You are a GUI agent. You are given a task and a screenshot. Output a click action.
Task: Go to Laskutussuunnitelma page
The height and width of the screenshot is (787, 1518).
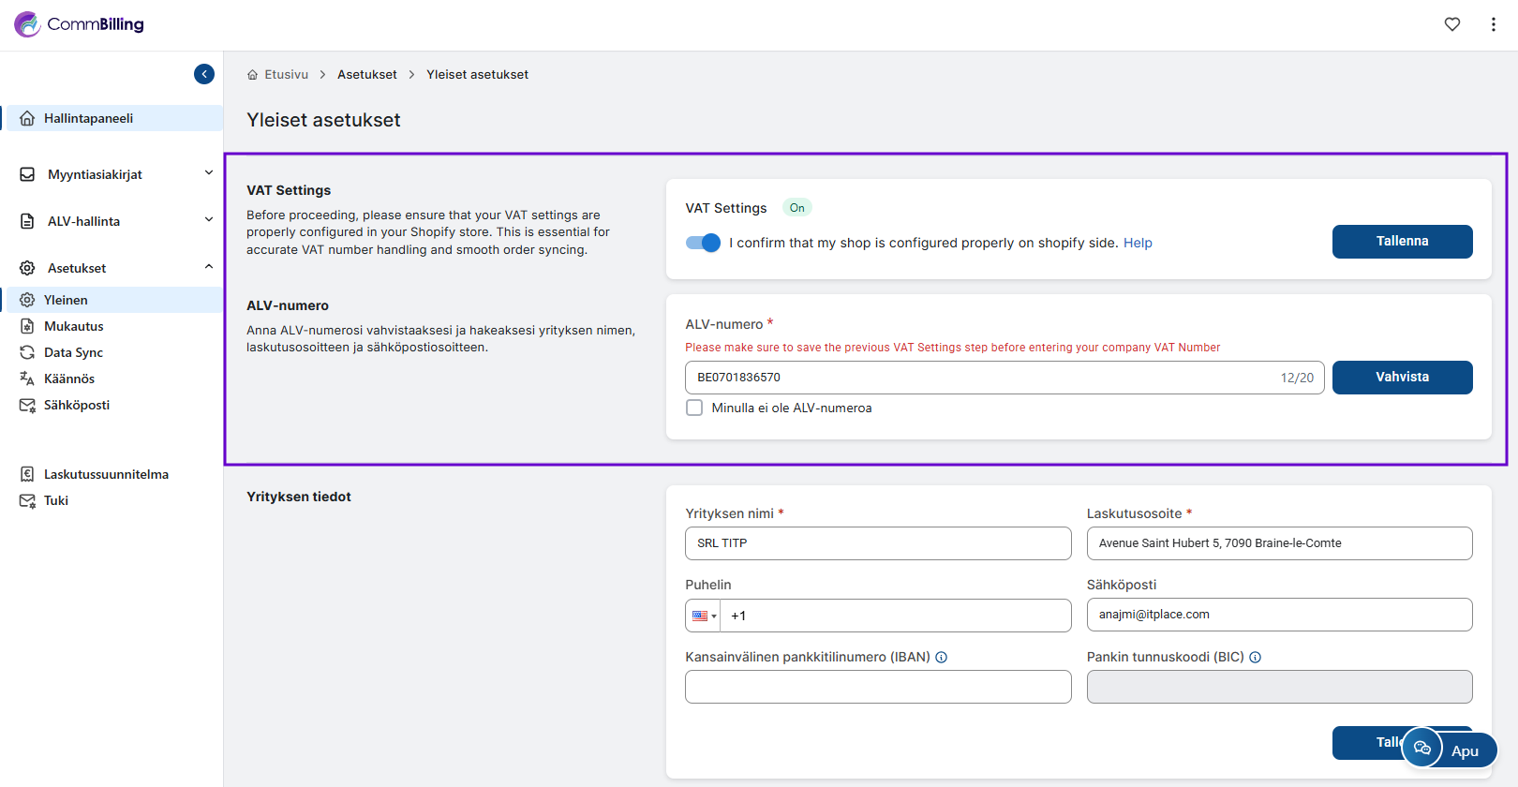[x=106, y=474]
